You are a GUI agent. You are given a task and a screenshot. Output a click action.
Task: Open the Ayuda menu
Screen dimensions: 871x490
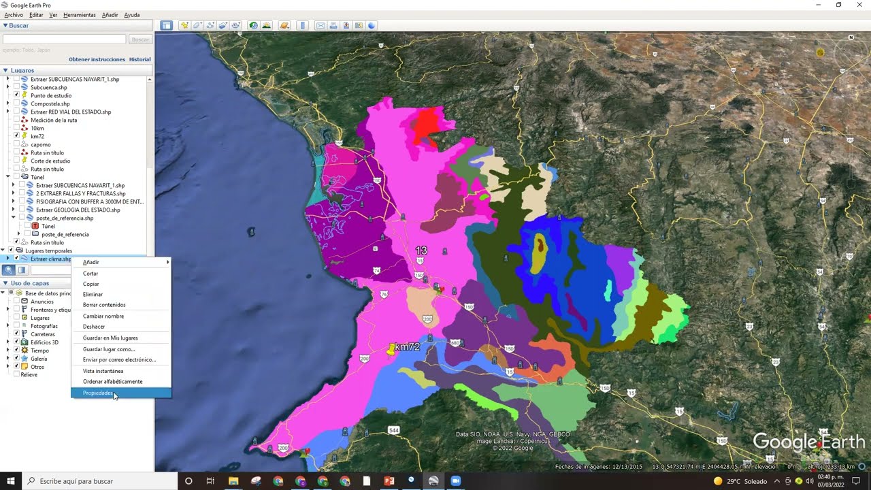click(132, 15)
